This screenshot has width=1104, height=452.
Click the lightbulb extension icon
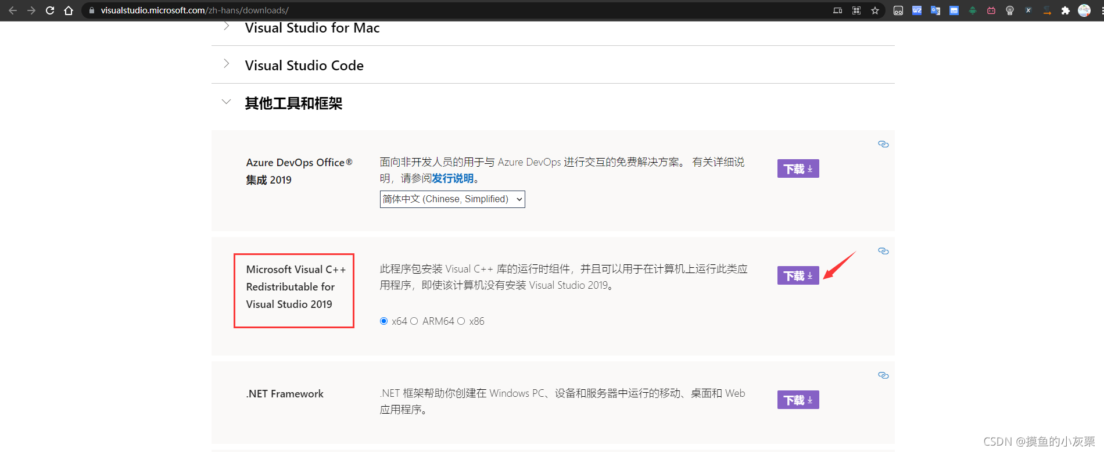tap(1009, 10)
